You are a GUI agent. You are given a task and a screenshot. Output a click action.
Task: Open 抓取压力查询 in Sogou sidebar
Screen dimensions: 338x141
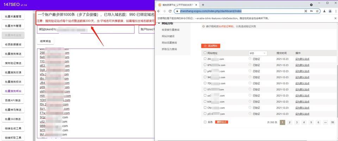169,49
